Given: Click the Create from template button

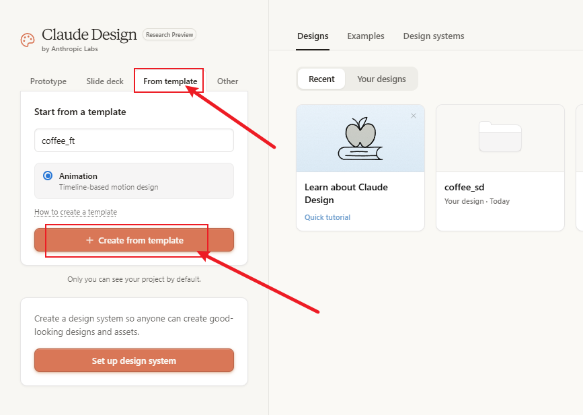Looking at the screenshot, I should [x=134, y=240].
